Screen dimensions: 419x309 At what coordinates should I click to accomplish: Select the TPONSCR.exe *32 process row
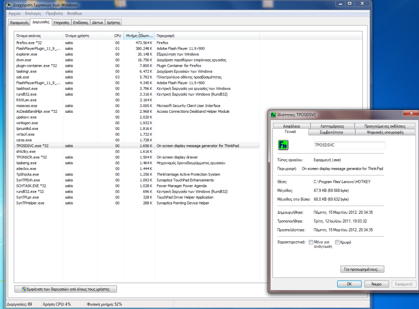tap(137, 157)
